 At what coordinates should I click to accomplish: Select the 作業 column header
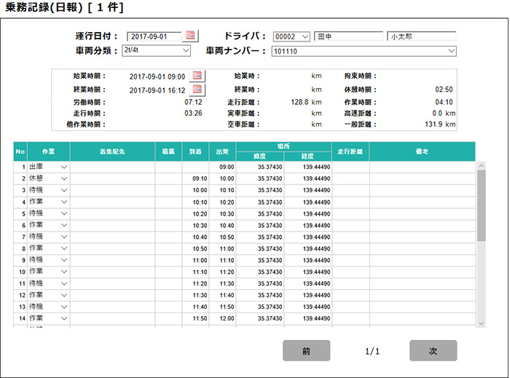tap(49, 151)
